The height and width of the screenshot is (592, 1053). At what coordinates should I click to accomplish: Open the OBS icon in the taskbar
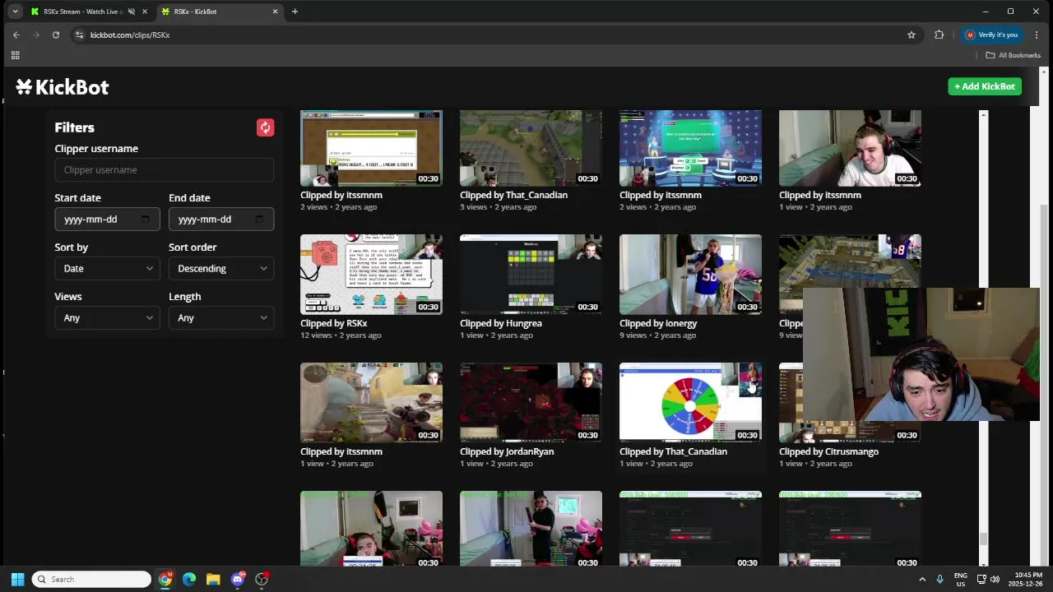pyautogui.click(x=262, y=579)
